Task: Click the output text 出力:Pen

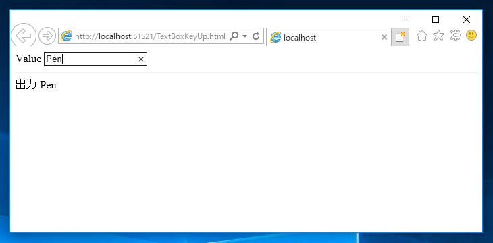Action: click(36, 85)
